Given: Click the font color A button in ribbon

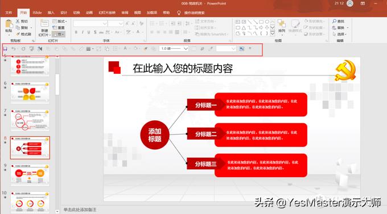Looking at the screenshot, I should [x=138, y=32].
